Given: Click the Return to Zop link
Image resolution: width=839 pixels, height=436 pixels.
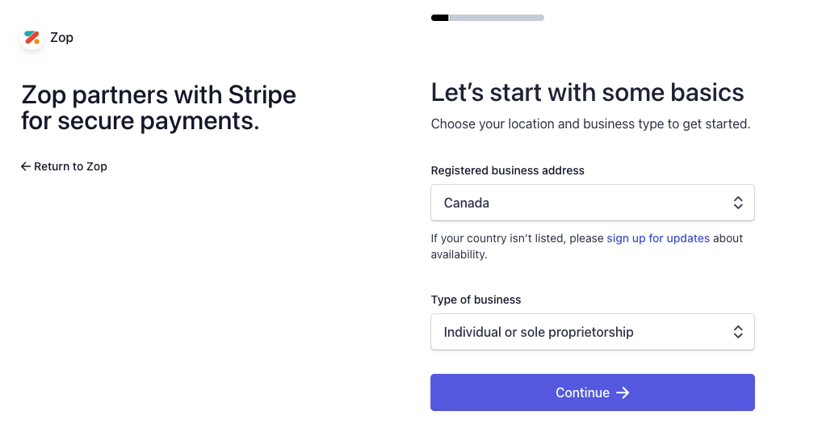Looking at the screenshot, I should (64, 166).
